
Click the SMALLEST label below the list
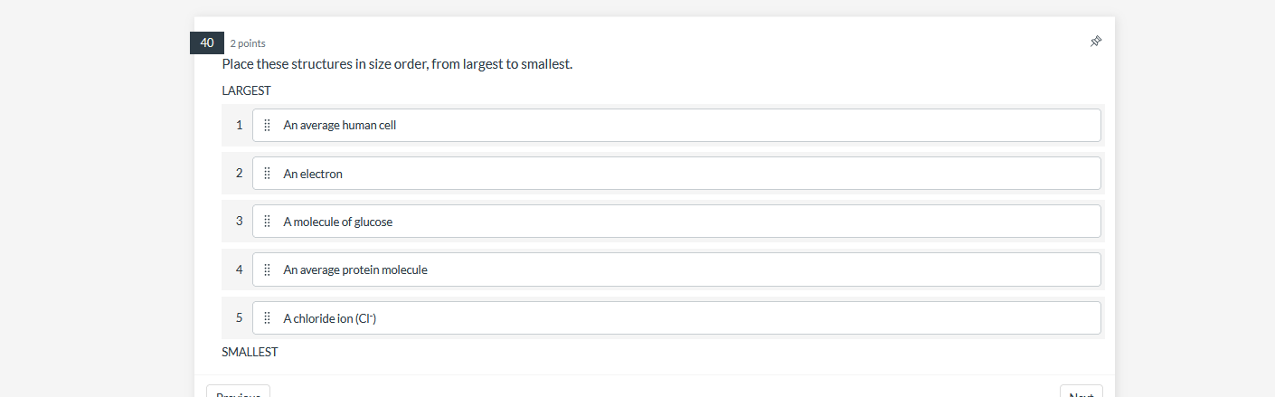point(250,353)
